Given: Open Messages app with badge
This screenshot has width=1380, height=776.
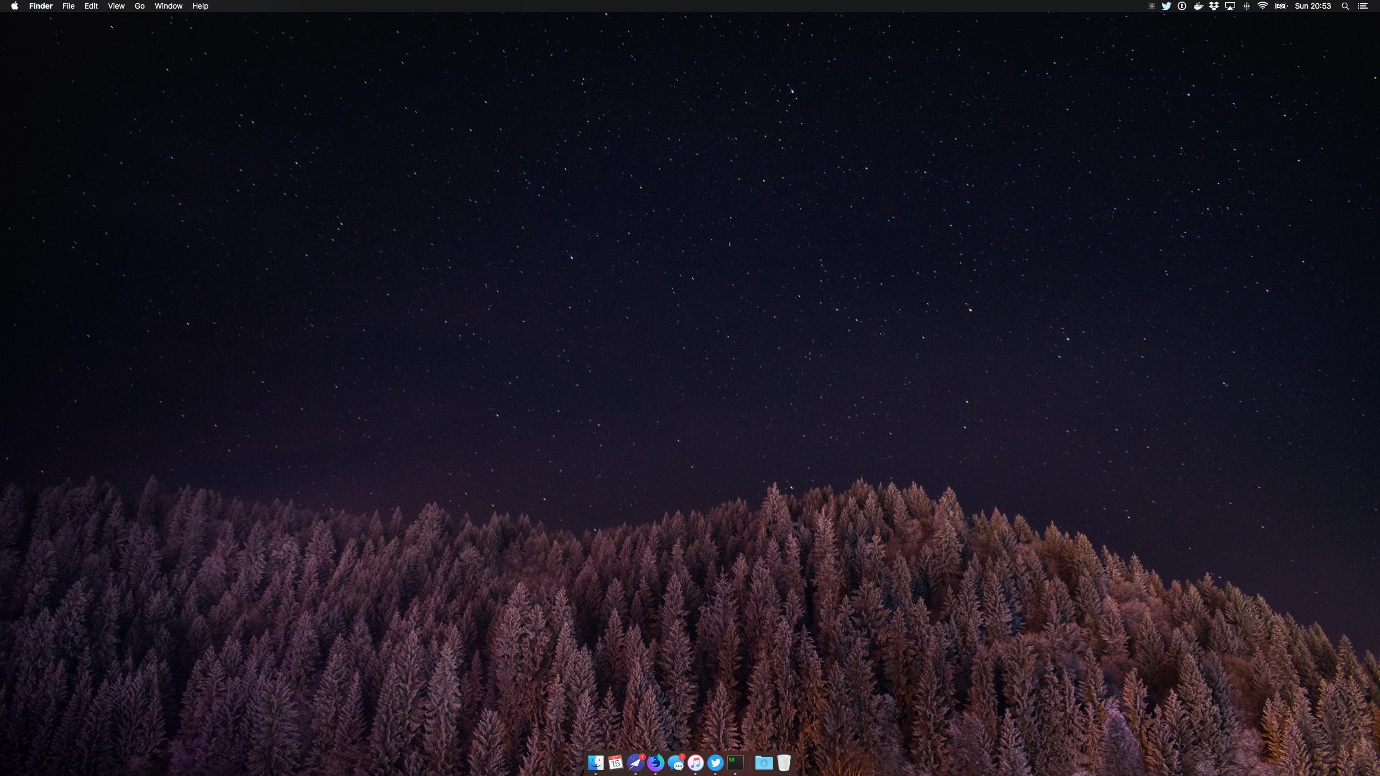Looking at the screenshot, I should 675,763.
